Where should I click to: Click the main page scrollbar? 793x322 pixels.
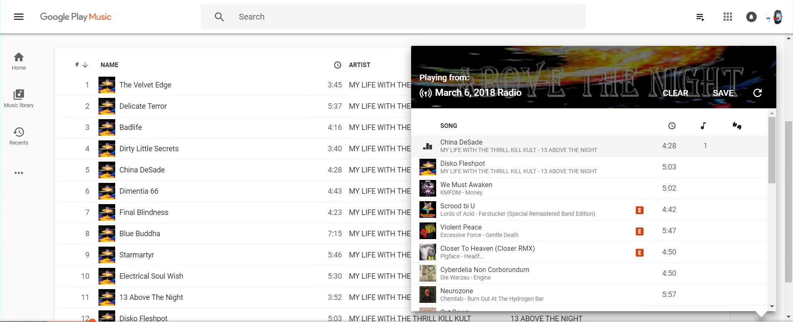(788, 202)
